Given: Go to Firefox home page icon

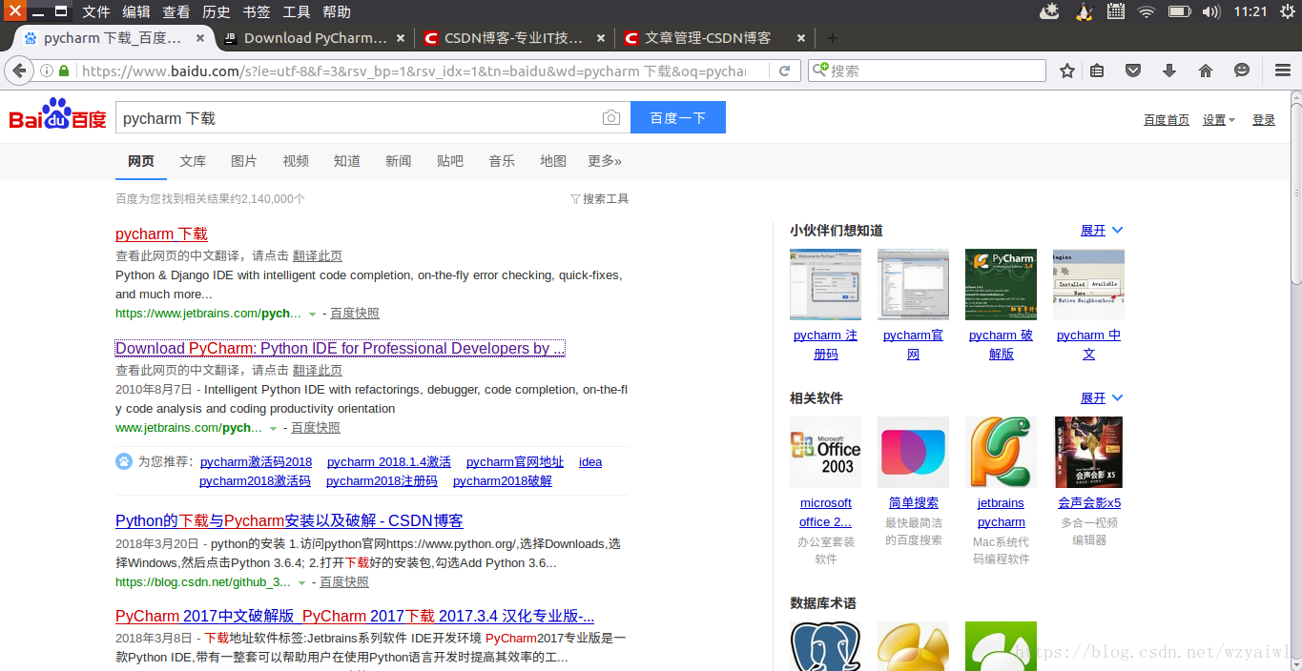Looking at the screenshot, I should (x=1206, y=71).
